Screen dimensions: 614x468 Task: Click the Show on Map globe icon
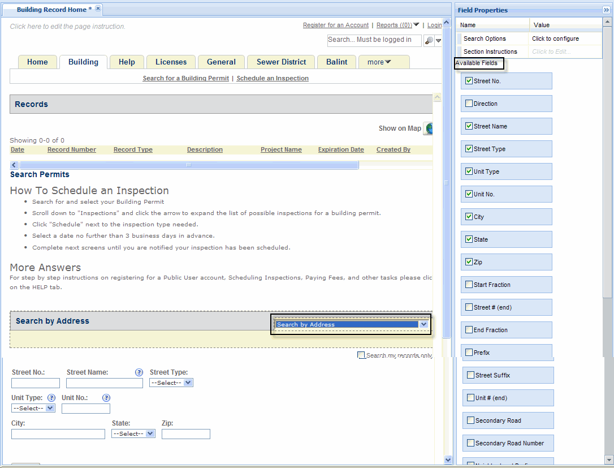click(429, 128)
